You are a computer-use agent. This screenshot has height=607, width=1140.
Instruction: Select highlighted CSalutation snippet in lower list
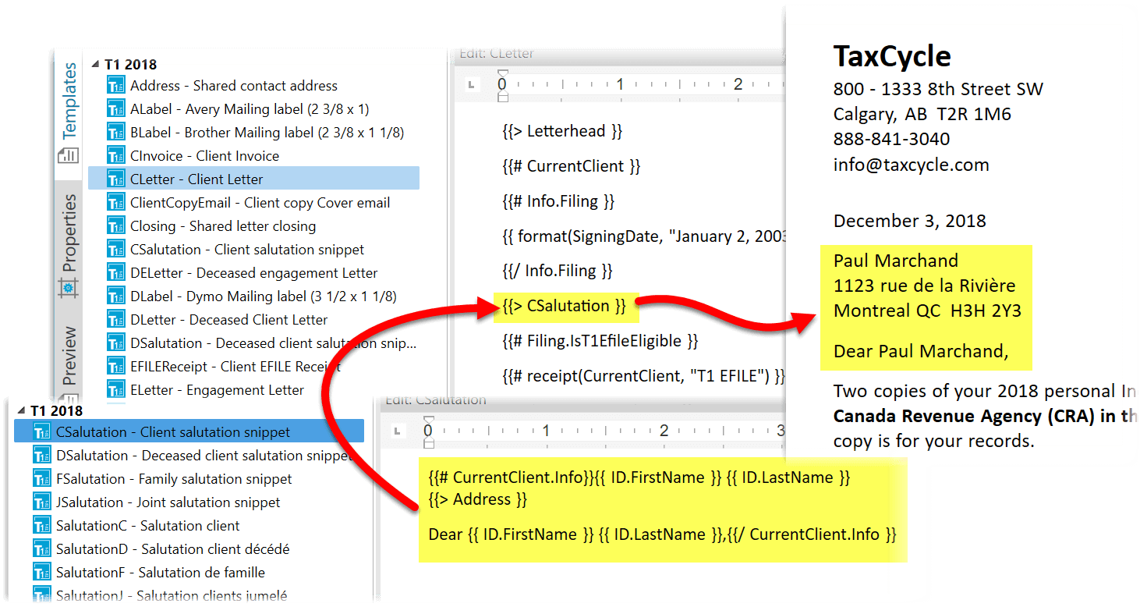coord(189,431)
